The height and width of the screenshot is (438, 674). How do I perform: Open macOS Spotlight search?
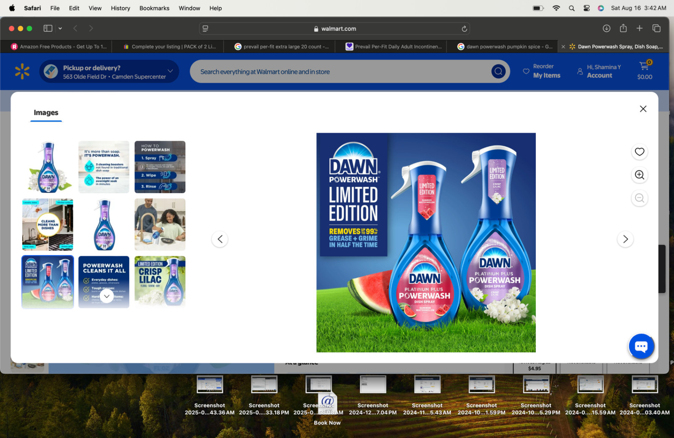click(x=572, y=8)
